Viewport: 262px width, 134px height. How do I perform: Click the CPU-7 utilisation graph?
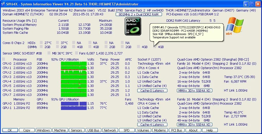pyautogui.click(x=74, y=95)
